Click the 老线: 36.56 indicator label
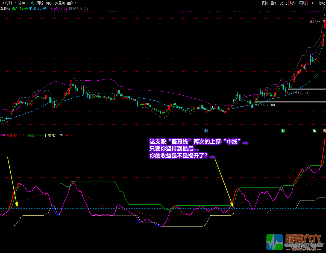Image resolution: width=326 pixels, height=253 pixels. 37,8
